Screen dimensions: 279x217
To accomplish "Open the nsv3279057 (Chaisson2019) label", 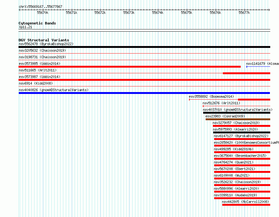I will 236,123.
